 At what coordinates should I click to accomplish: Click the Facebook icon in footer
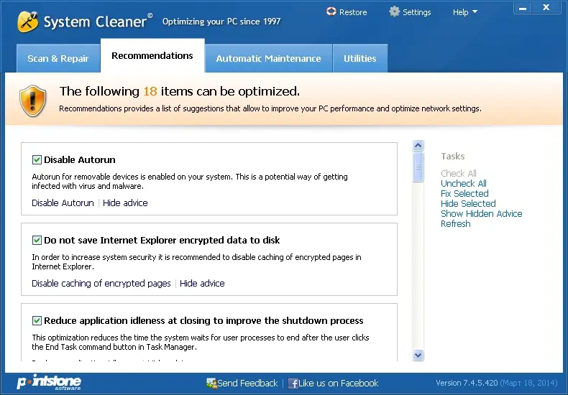(293, 384)
